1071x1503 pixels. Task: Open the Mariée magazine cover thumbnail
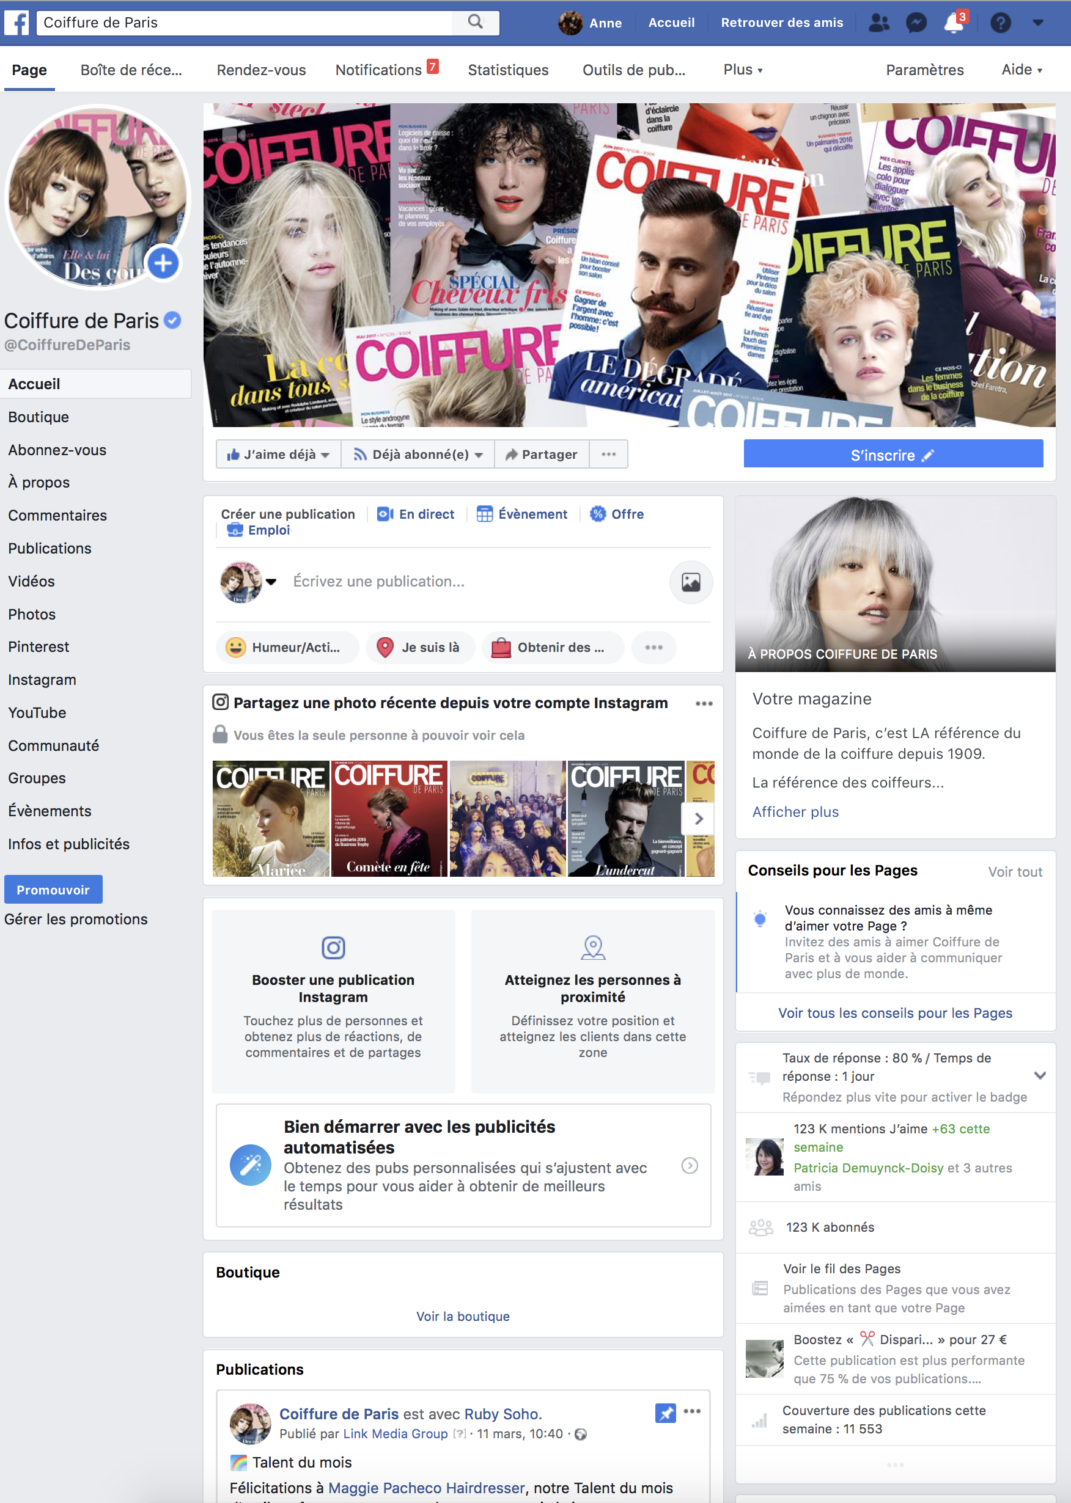pyautogui.click(x=270, y=818)
